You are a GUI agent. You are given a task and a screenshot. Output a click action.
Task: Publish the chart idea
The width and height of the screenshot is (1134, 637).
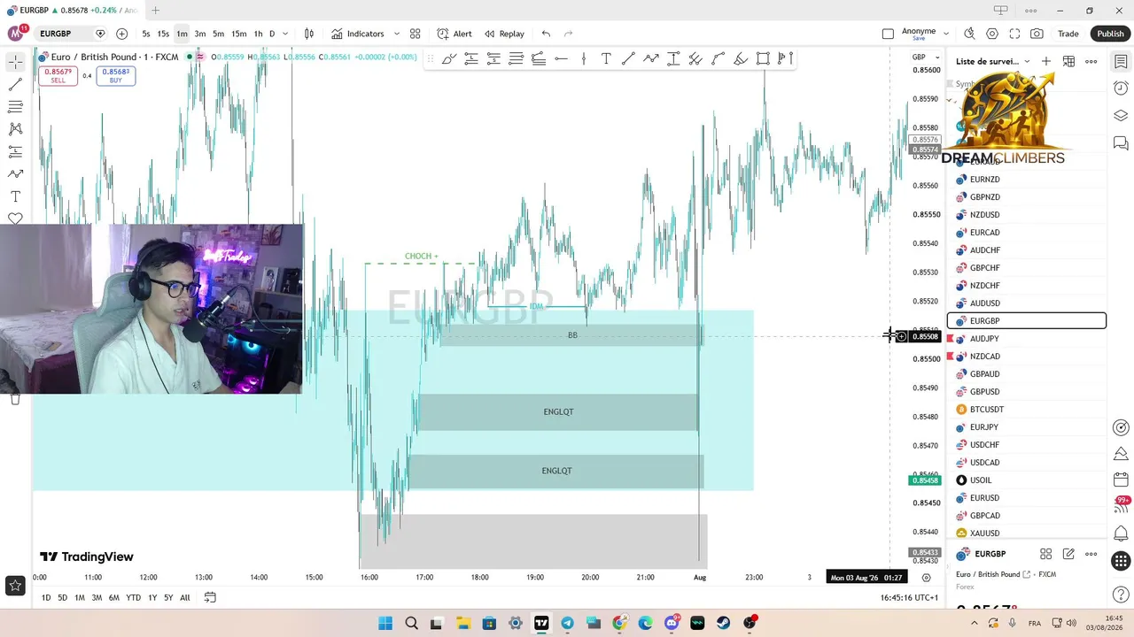[1110, 34]
